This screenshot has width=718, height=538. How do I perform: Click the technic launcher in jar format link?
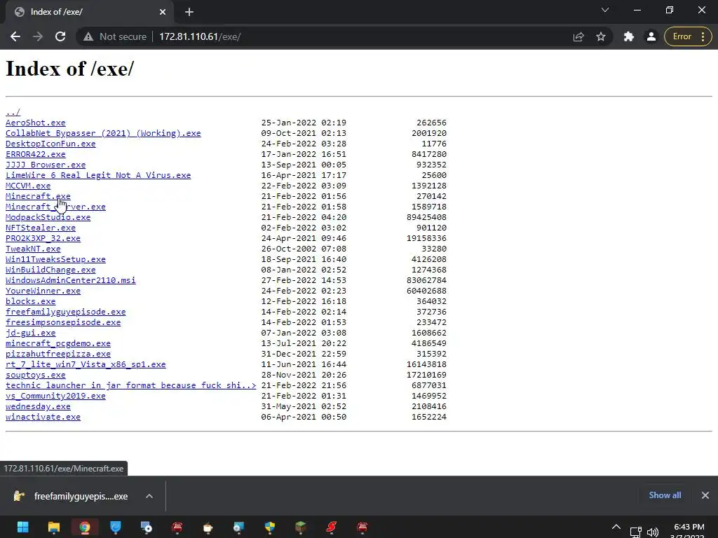(130, 386)
